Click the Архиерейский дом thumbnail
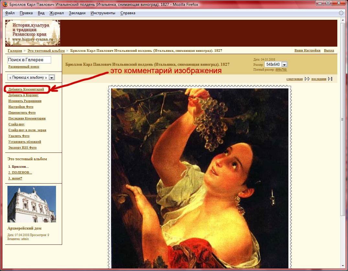The height and width of the screenshot is (271, 348). (32, 204)
